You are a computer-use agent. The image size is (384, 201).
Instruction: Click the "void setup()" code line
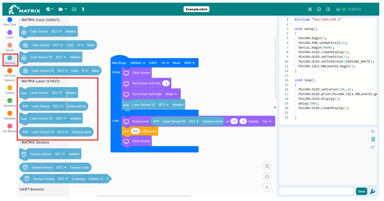[306, 29]
